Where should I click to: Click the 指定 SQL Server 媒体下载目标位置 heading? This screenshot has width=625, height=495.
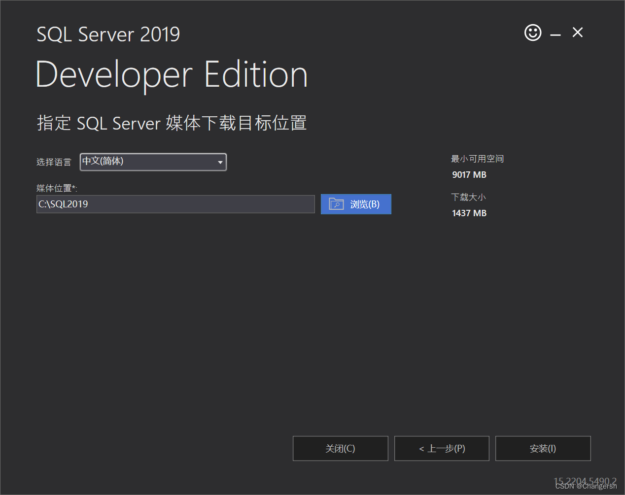(172, 123)
